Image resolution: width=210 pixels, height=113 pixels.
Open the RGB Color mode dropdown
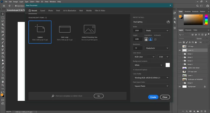[144, 57]
